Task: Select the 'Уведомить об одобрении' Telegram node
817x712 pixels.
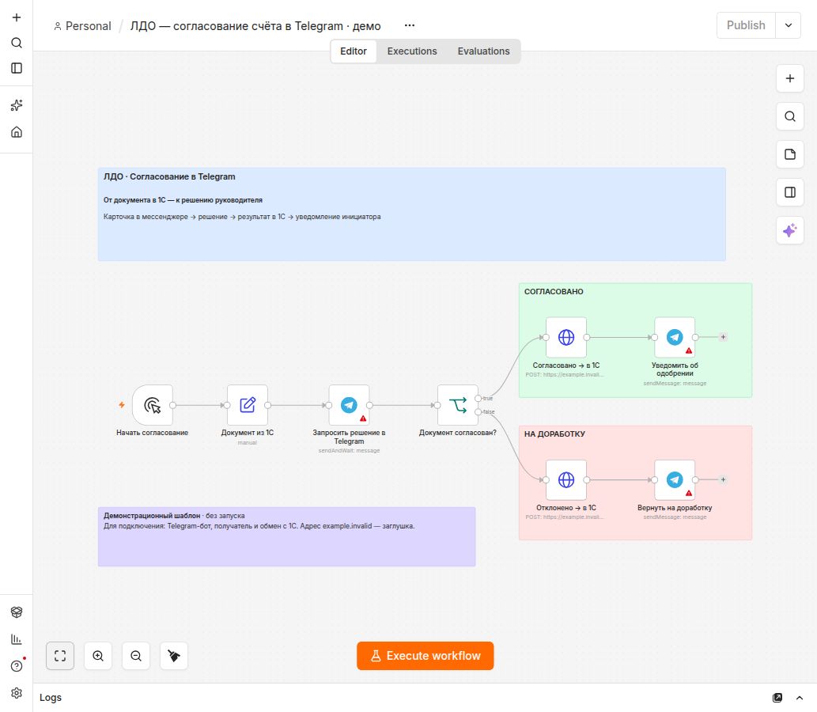Action: click(675, 337)
